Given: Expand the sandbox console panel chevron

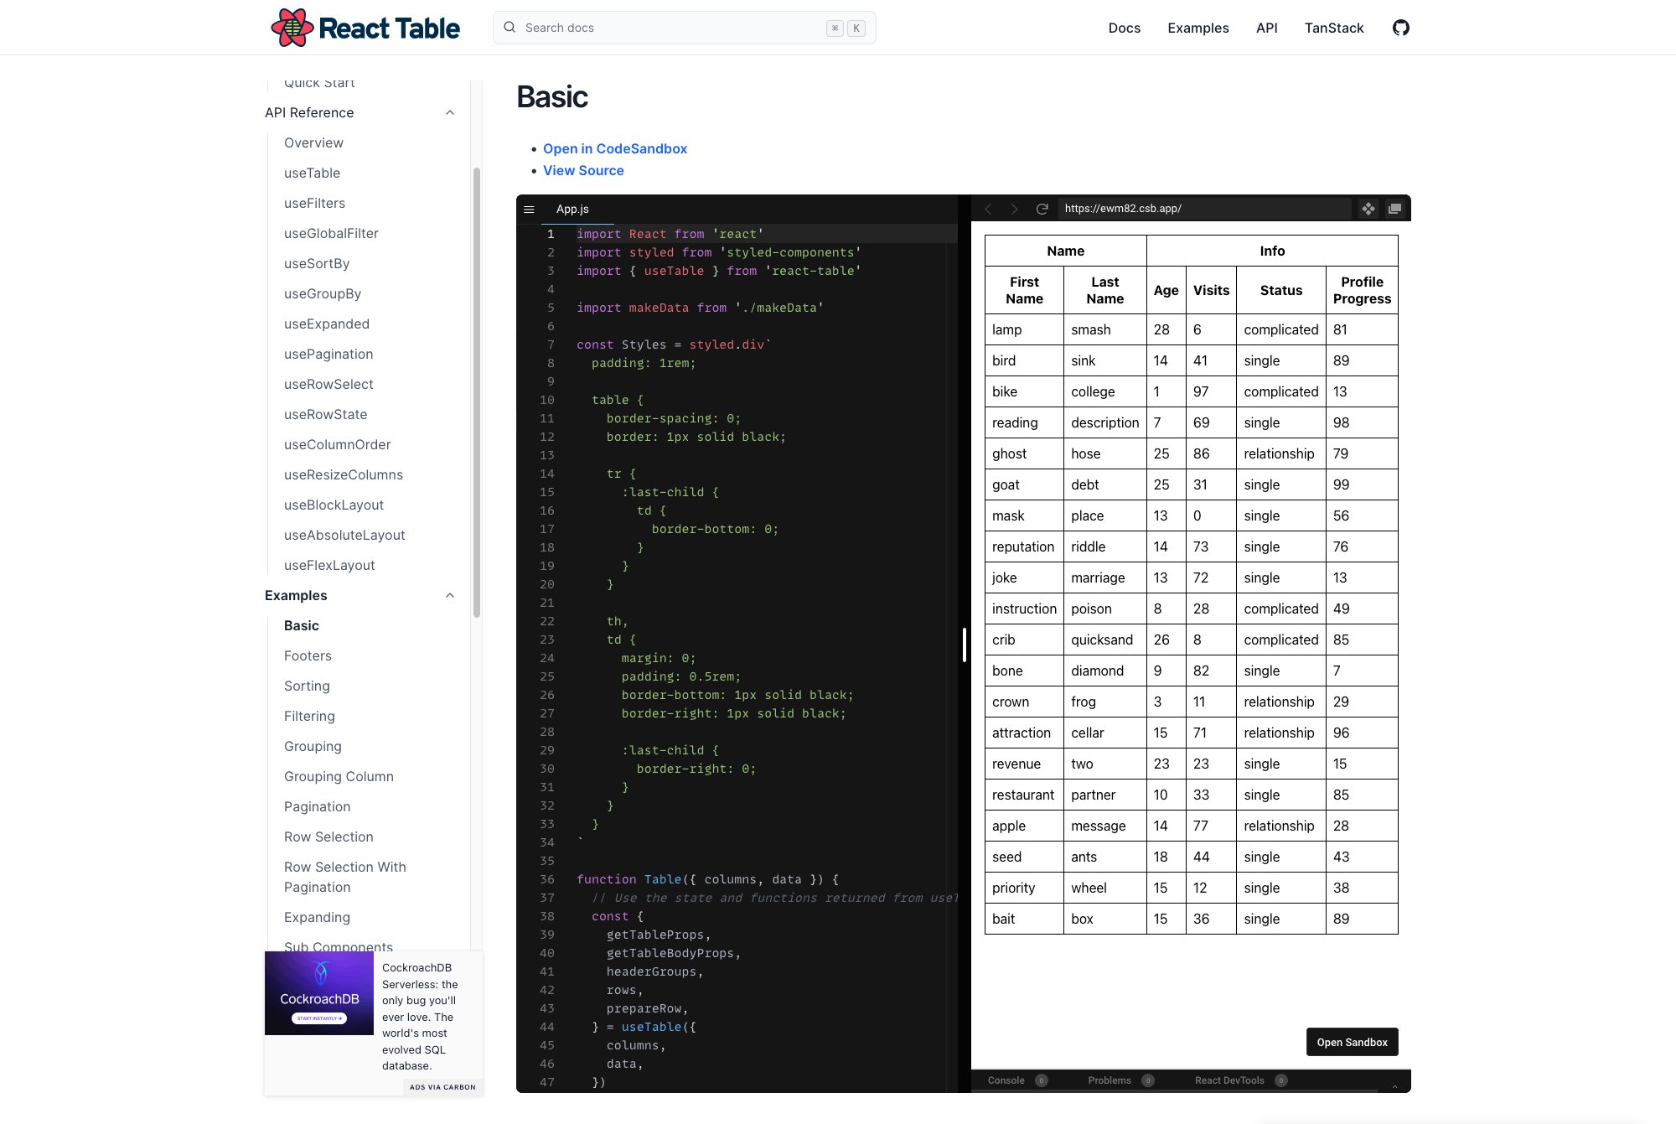Looking at the screenshot, I should click(1394, 1086).
